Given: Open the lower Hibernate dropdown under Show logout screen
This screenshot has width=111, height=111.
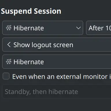Looking at the screenshot, I should click(x=57, y=62).
